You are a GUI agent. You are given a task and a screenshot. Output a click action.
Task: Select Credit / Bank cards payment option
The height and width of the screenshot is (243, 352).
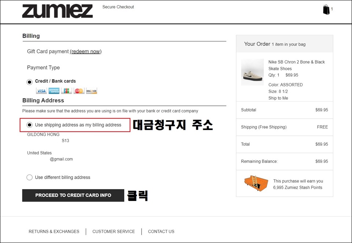29,82
